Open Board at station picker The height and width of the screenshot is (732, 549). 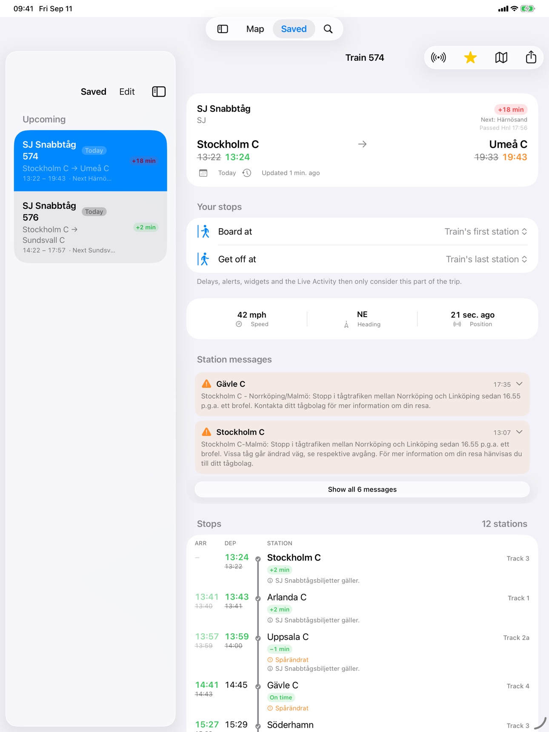coord(362,232)
